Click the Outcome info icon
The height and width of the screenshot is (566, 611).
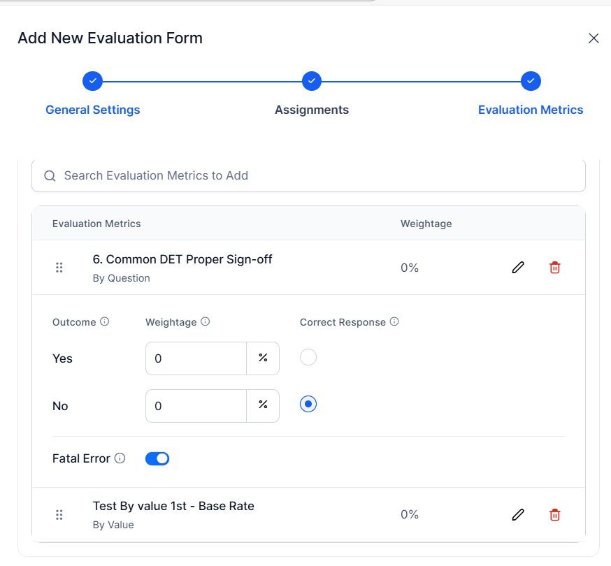pos(105,322)
